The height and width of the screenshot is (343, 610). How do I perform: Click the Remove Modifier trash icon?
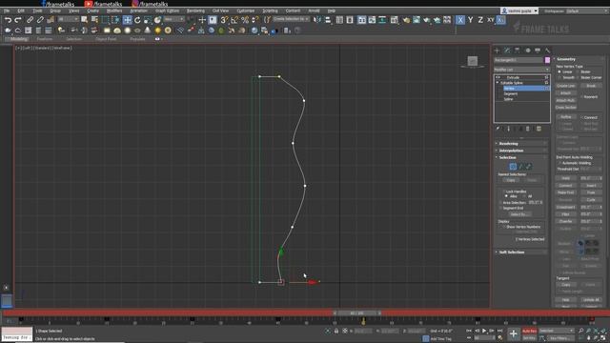[527, 129]
